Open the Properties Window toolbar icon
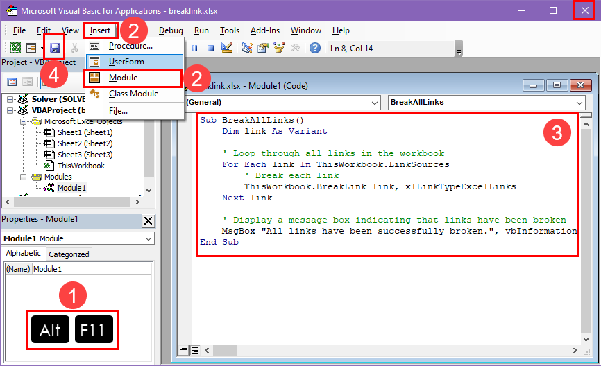Screen dimensions: 601x366 (x=263, y=48)
